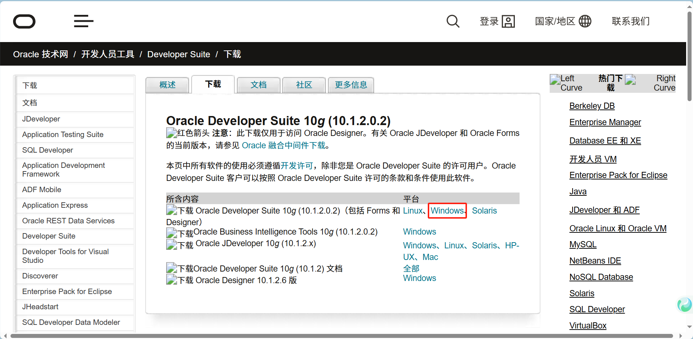693x339 pixels.
Task: Go to 开发人员工具 breadcrumb
Action: pyautogui.click(x=108, y=54)
